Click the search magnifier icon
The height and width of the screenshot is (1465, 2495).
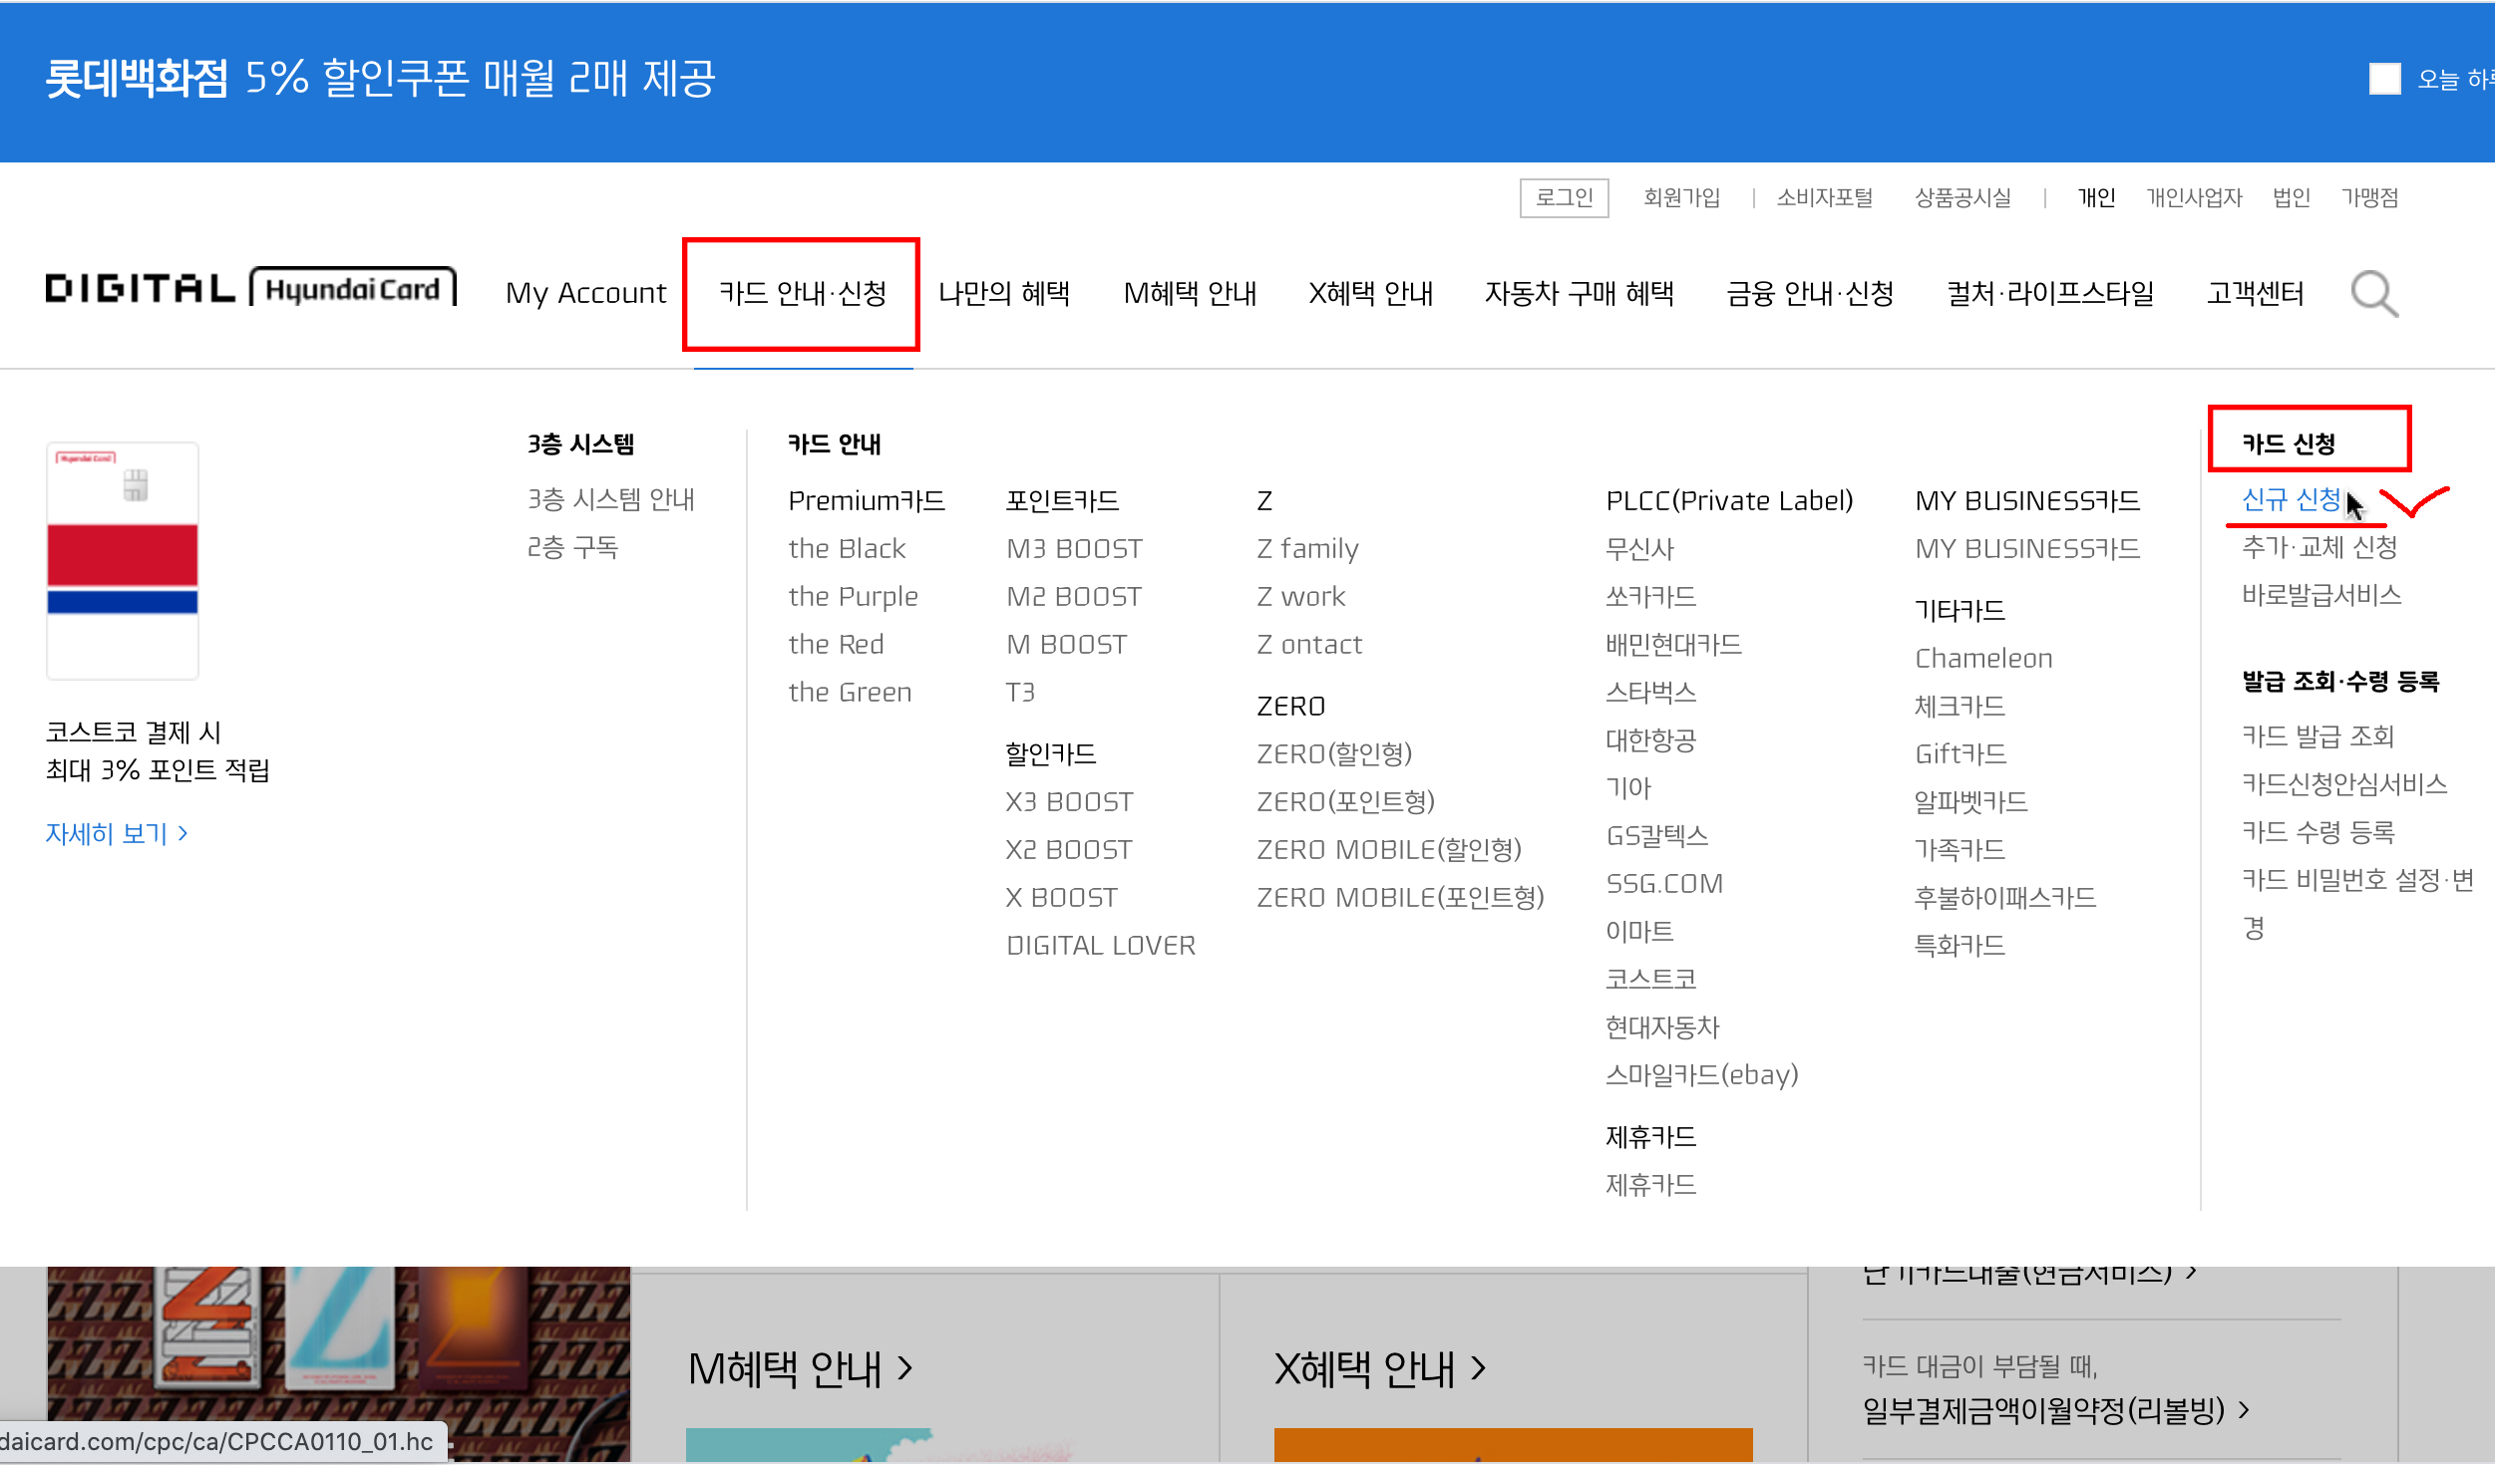(2373, 293)
